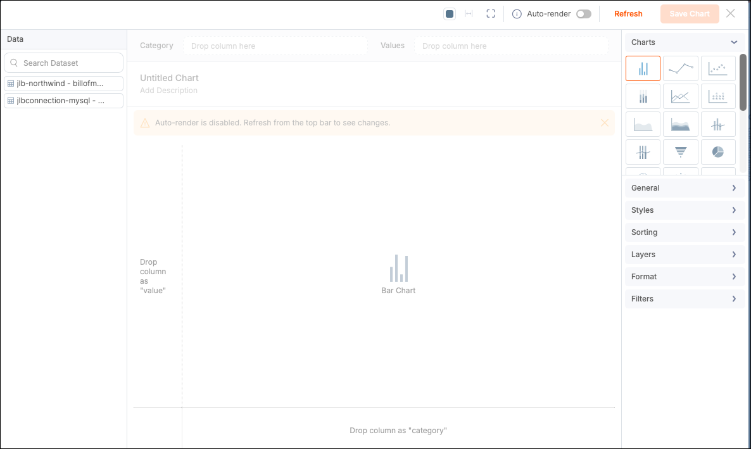751x449 pixels.
Task: Toggle the Auto-render switch on
Action: (x=583, y=14)
